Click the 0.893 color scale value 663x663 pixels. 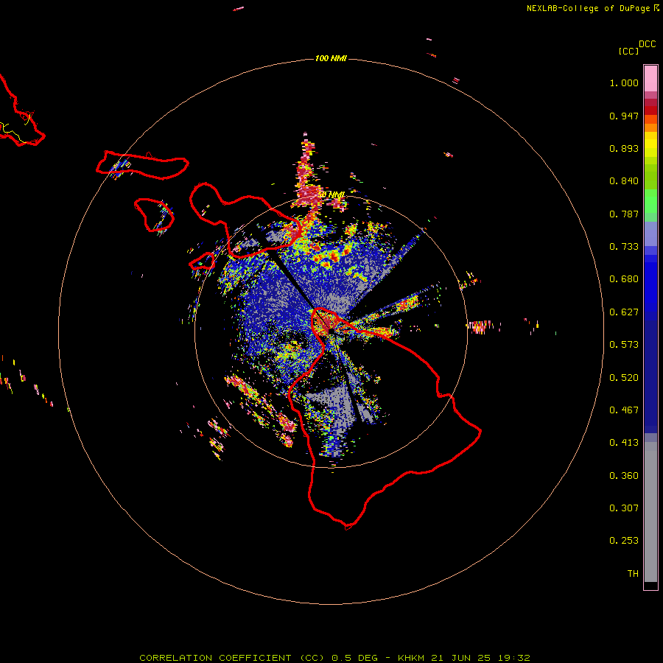point(624,148)
